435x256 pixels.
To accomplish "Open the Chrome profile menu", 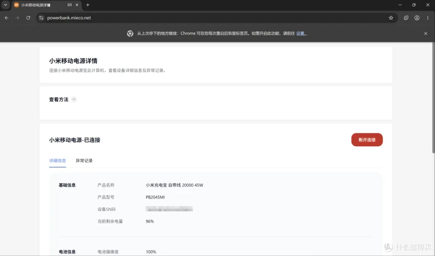I will pos(417,18).
